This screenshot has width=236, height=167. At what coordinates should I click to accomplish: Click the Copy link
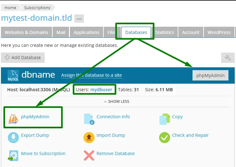pyautogui.click(x=177, y=117)
